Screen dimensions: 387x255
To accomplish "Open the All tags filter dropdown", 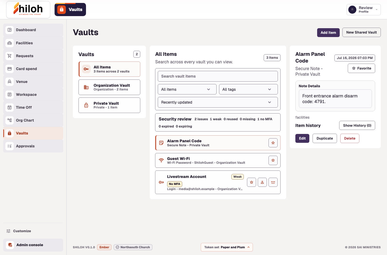I will pos(248,89).
